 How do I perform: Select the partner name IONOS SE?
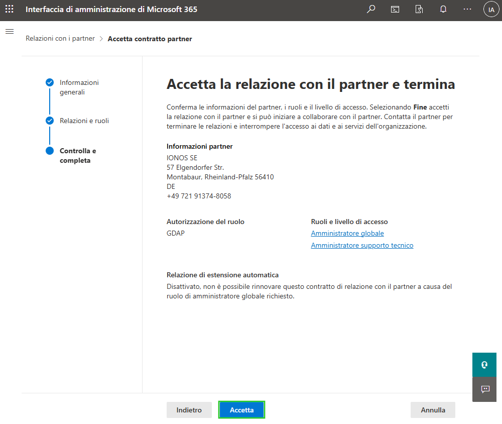[182, 158]
